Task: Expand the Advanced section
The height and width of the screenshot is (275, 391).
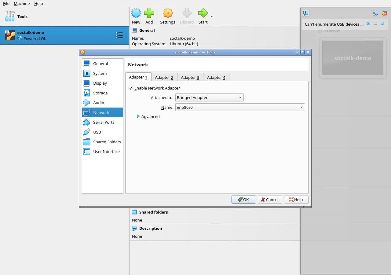Action: (x=148, y=116)
